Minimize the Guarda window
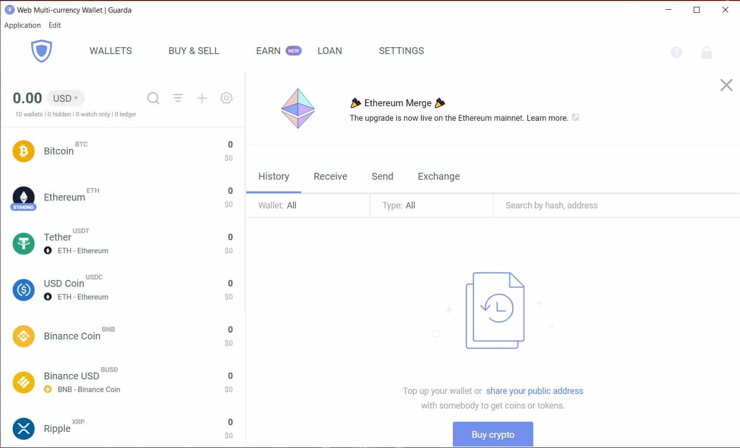The width and height of the screenshot is (740, 448). [x=668, y=10]
